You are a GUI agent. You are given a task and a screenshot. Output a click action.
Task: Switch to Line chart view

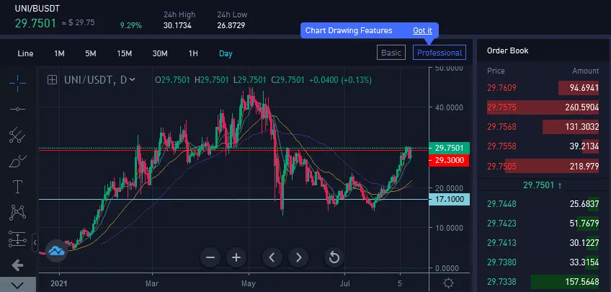[25, 53]
